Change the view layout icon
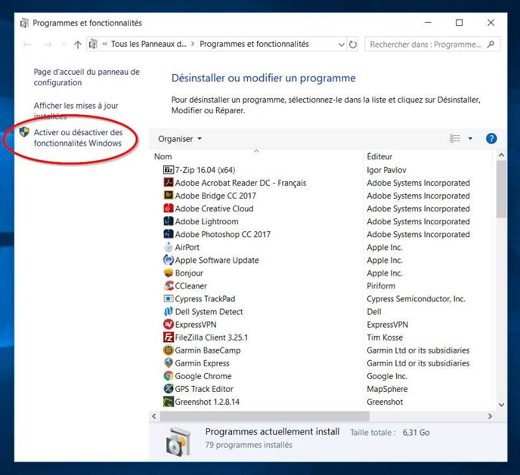The image size is (520, 475). click(455, 138)
